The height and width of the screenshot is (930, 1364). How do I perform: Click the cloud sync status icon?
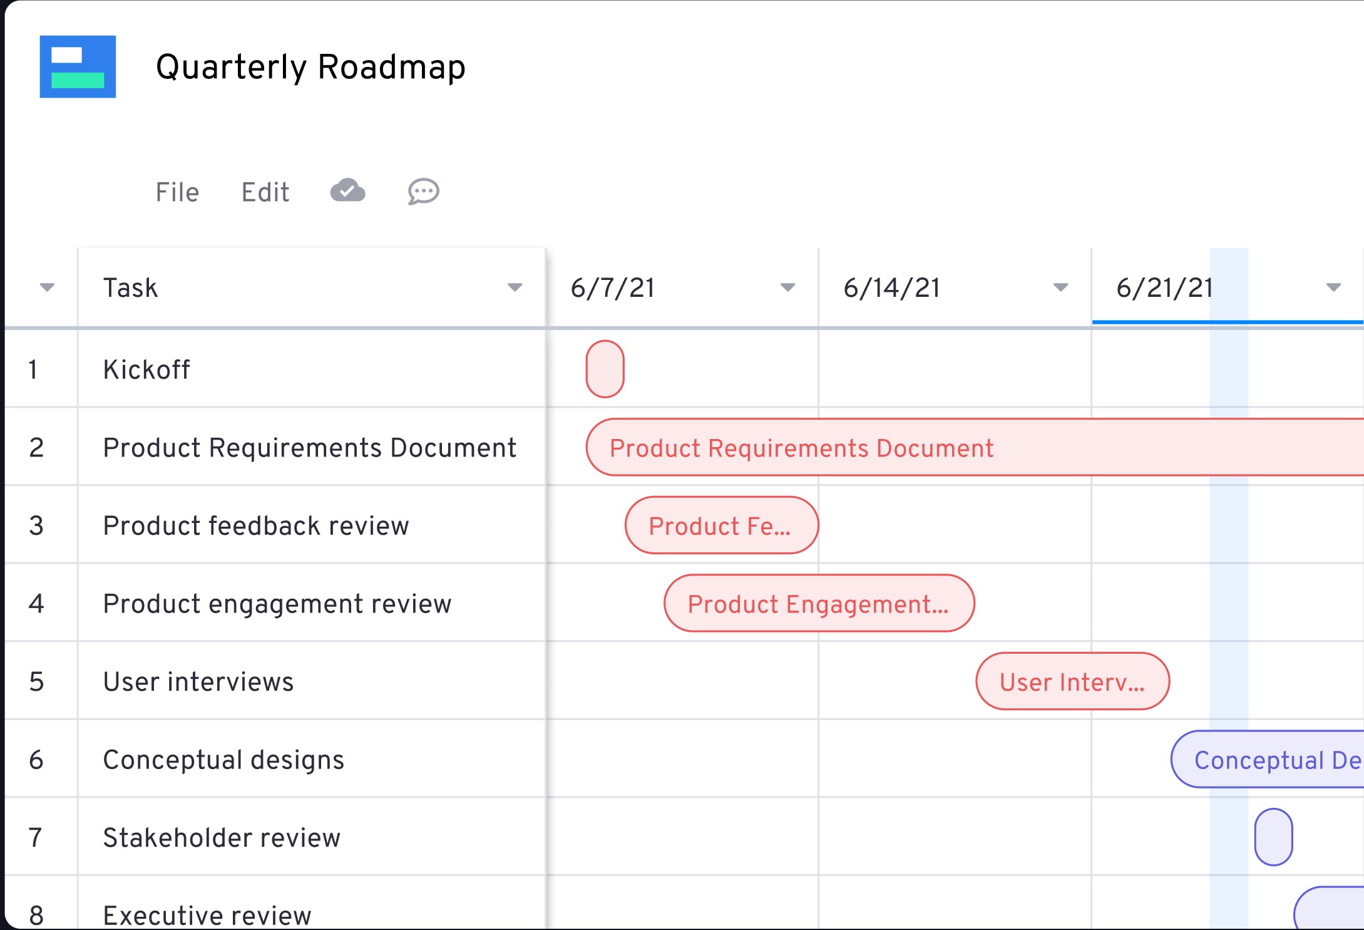pyautogui.click(x=348, y=191)
